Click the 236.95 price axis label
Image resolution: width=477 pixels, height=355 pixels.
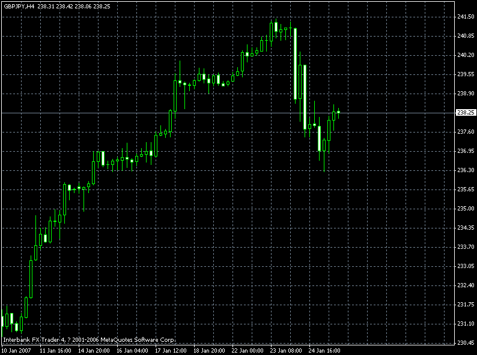point(466,151)
